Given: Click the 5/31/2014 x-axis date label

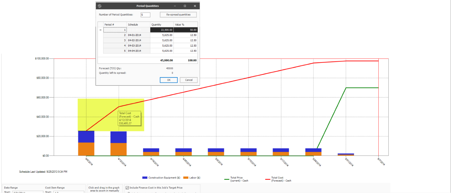Looking at the screenshot, I should [350, 161].
